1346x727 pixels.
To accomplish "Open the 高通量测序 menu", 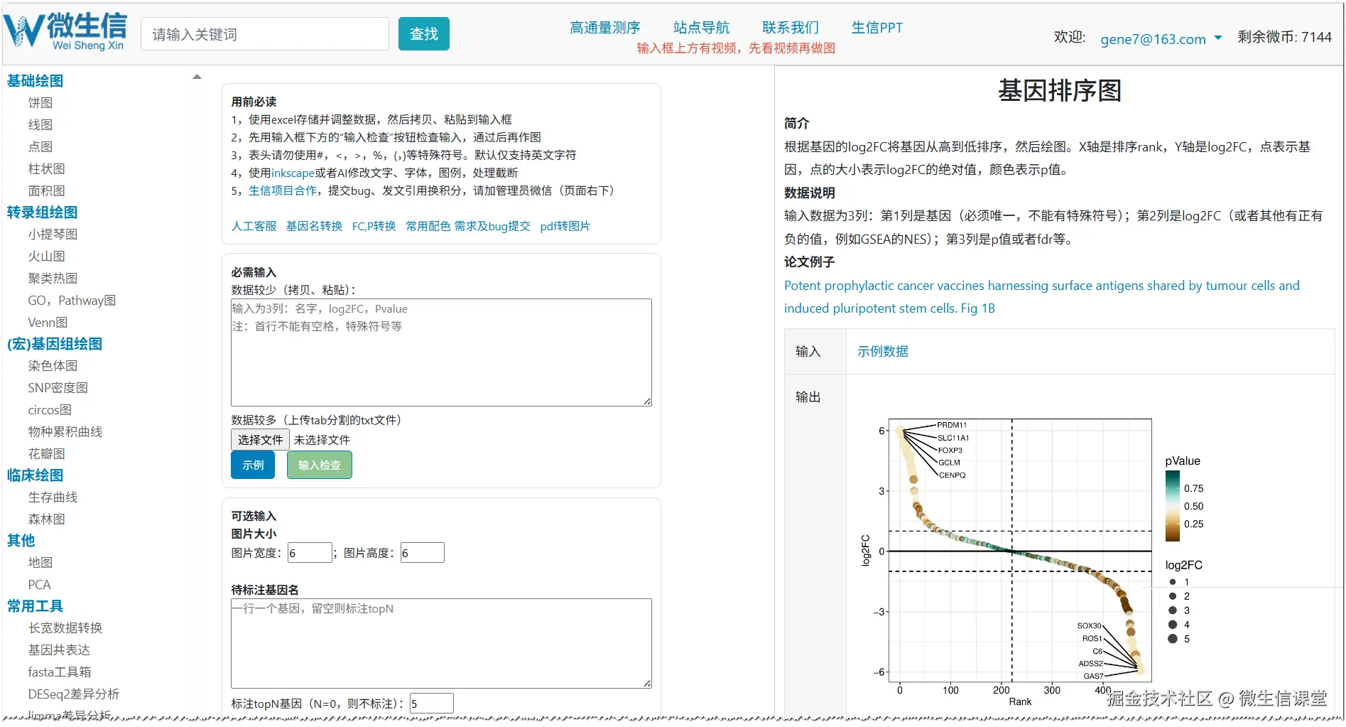I will (605, 28).
